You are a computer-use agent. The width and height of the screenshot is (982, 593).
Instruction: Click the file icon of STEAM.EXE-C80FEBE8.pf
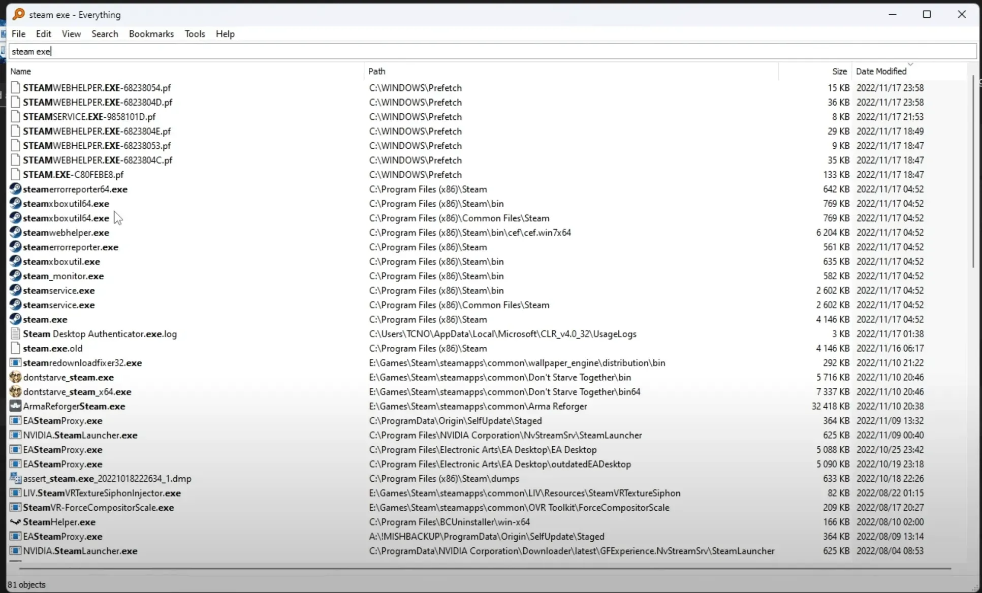pos(15,175)
